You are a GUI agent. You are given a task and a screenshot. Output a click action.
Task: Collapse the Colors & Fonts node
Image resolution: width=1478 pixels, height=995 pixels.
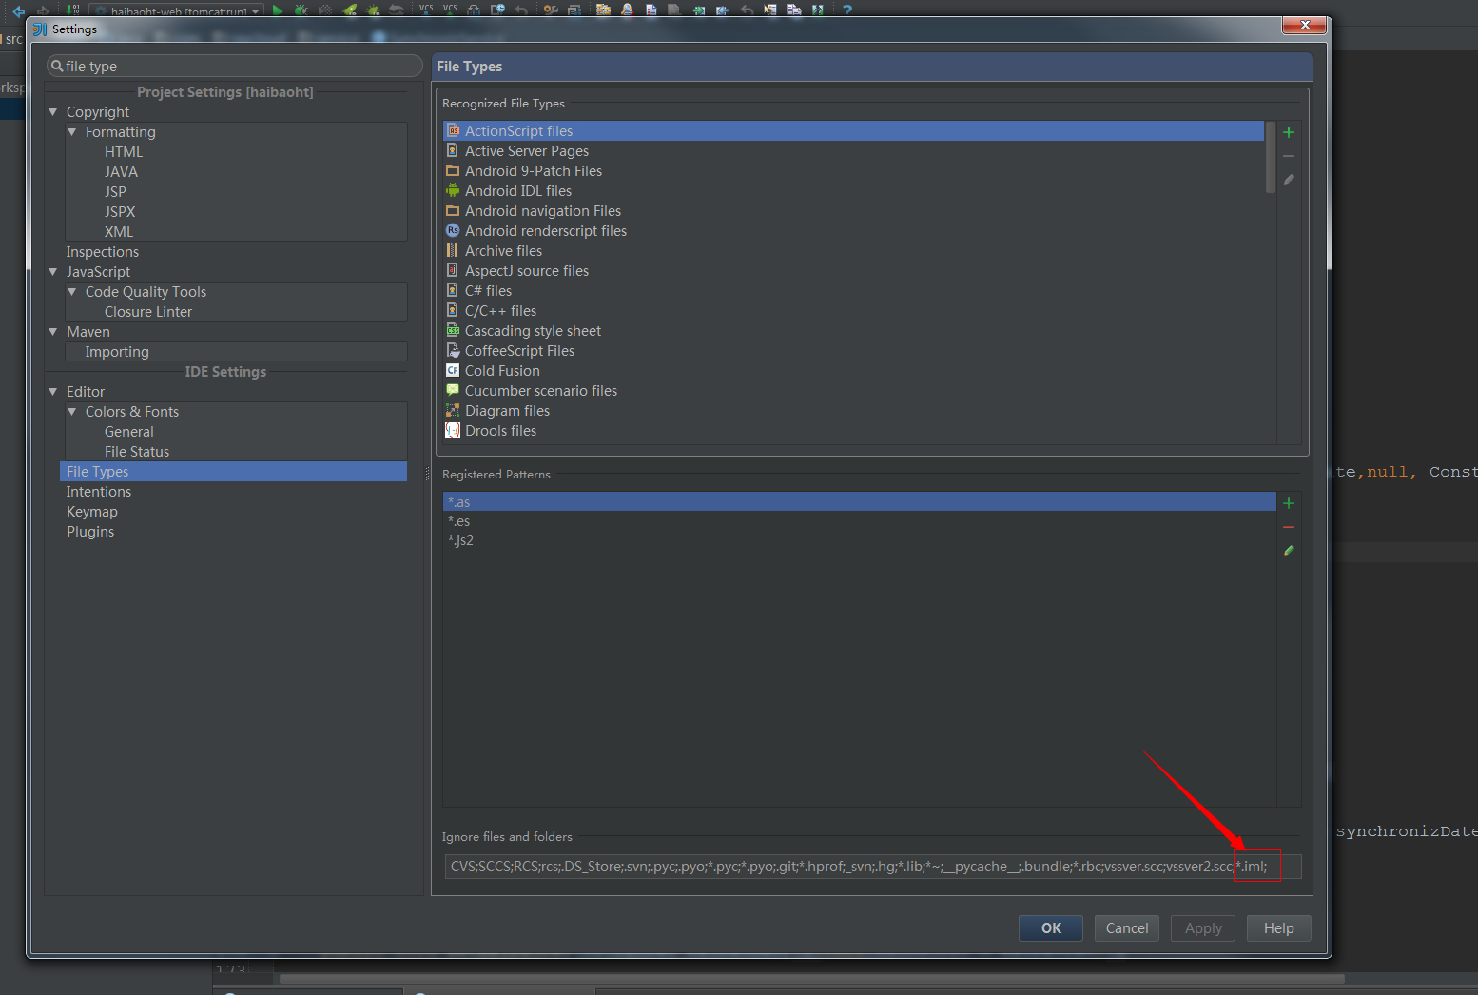[x=72, y=412]
